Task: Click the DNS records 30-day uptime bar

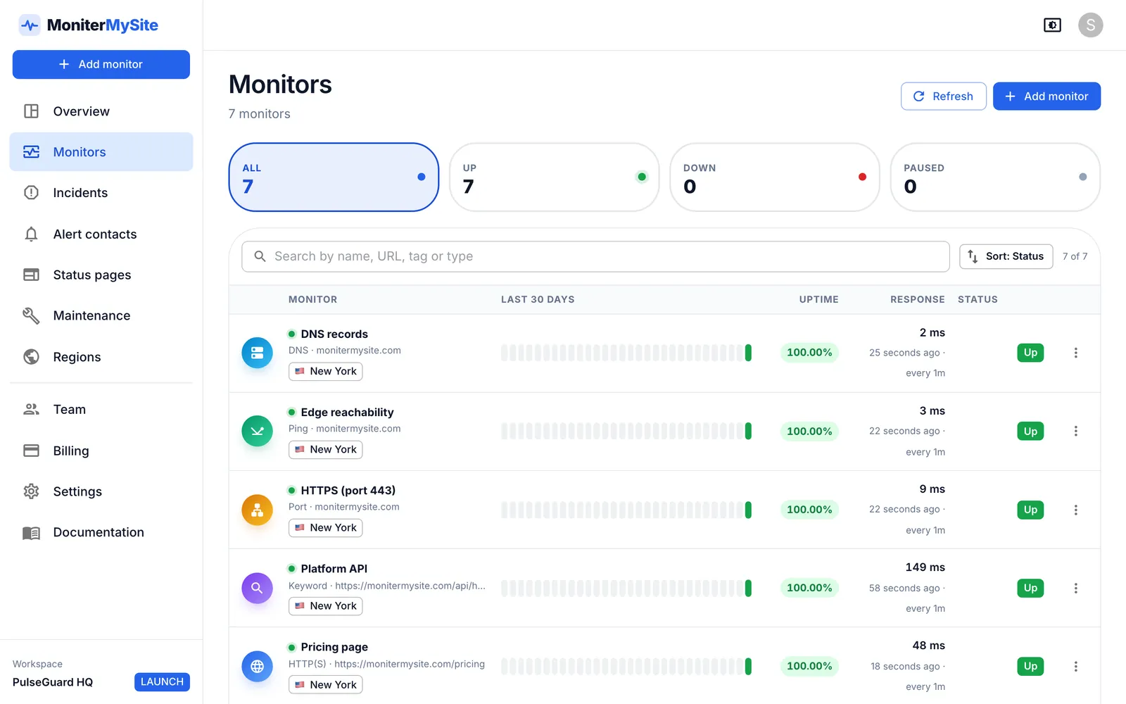Action: (x=626, y=353)
